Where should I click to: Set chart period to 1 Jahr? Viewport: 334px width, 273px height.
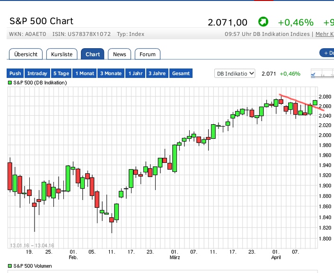(135, 73)
